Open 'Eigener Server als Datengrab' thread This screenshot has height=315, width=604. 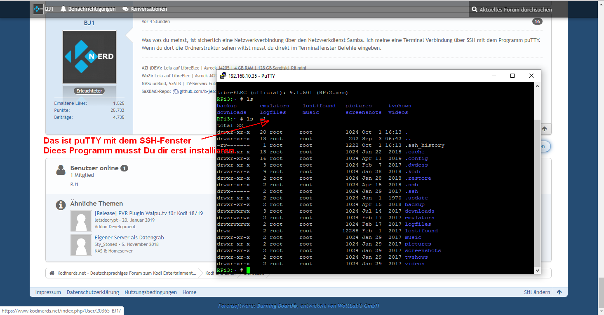click(129, 237)
